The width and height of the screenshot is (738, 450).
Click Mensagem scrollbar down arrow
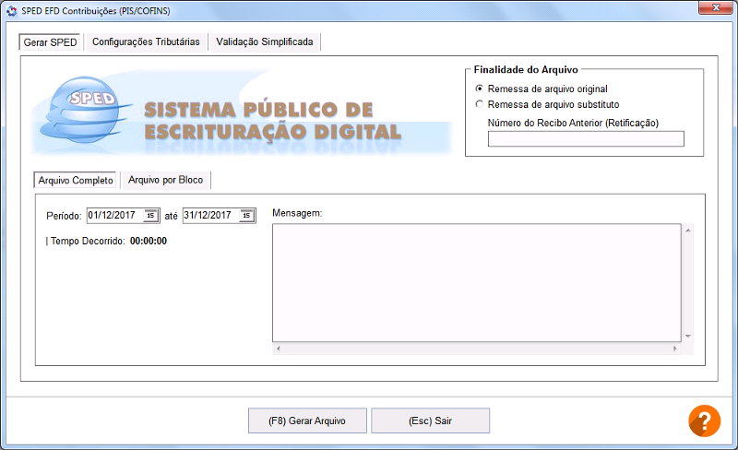click(688, 336)
